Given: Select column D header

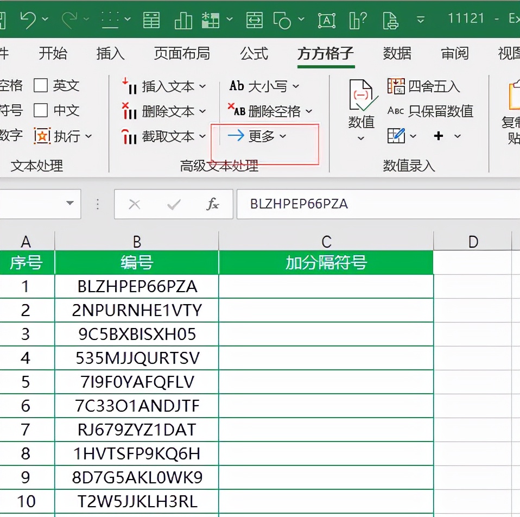Looking at the screenshot, I should (x=473, y=241).
